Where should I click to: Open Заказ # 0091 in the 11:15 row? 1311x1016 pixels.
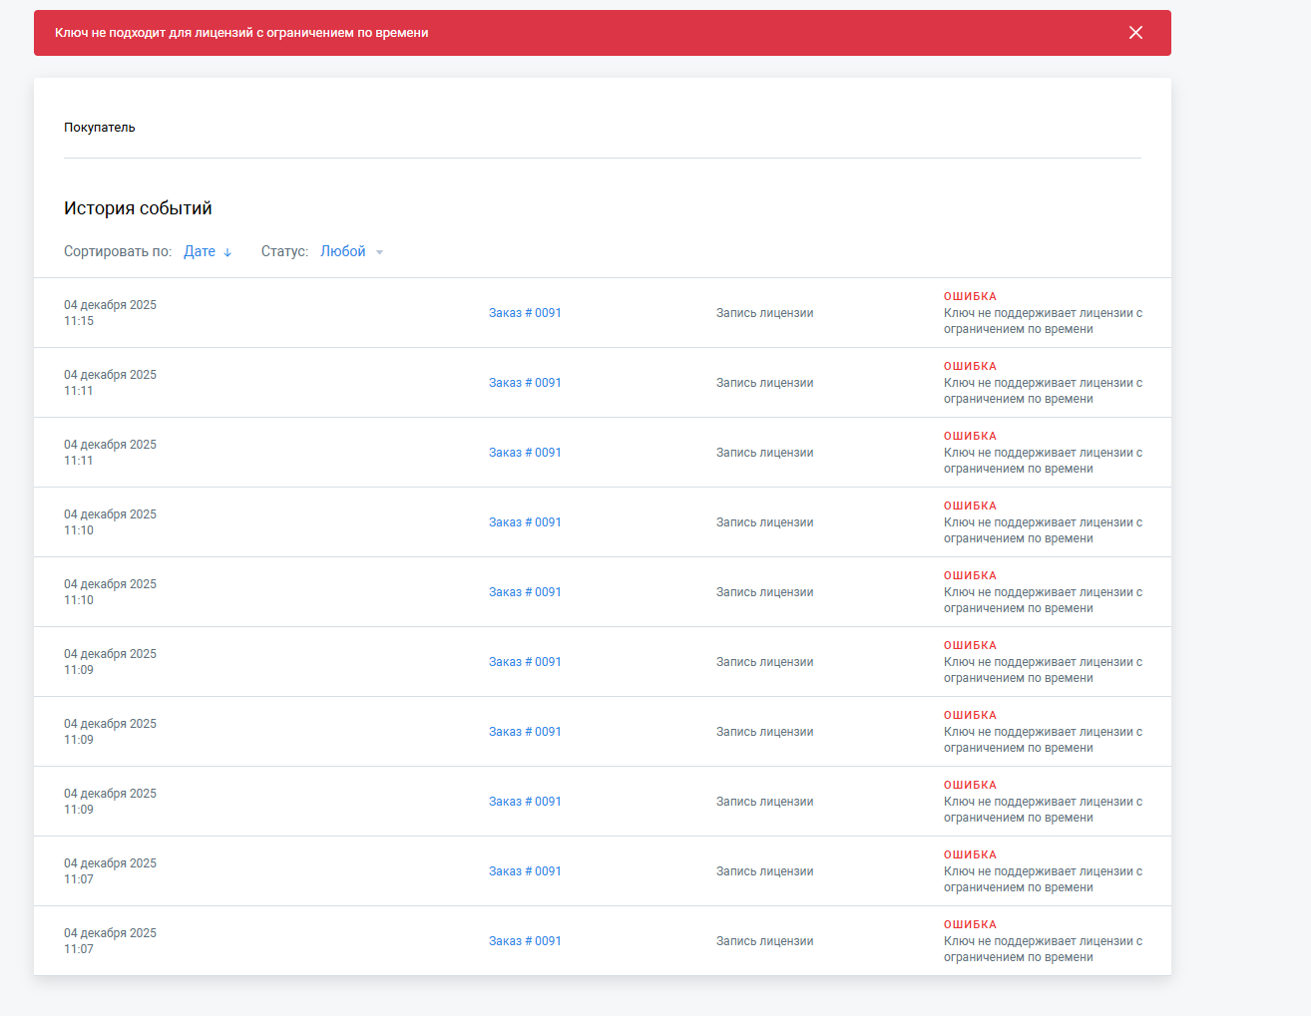point(525,313)
